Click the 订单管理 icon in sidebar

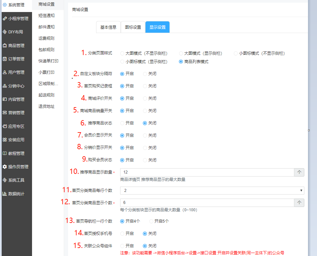click(5, 59)
